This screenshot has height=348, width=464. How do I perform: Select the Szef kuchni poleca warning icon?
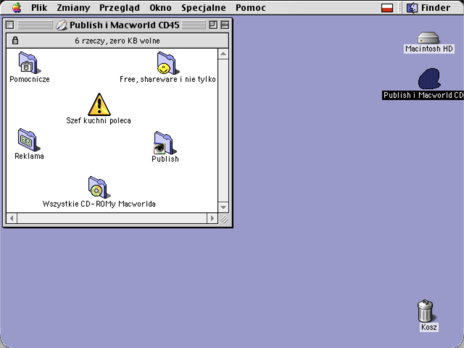point(99,104)
